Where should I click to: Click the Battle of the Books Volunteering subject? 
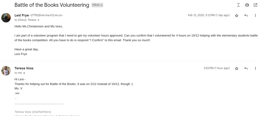click(52, 5)
